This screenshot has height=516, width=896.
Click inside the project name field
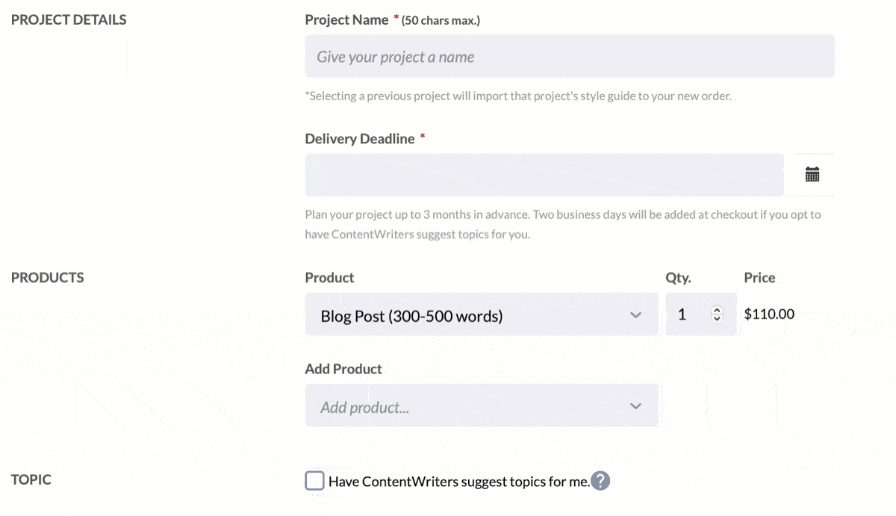tap(569, 56)
